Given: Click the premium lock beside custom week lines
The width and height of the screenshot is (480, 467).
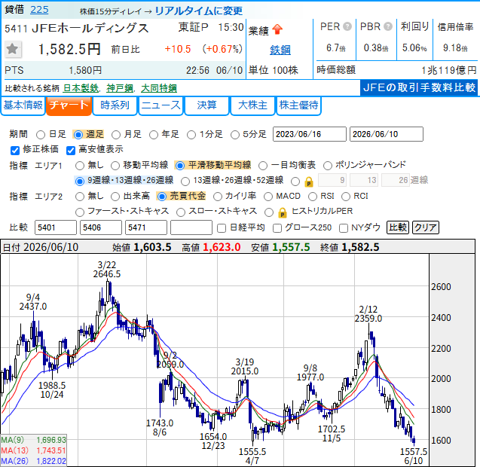Looking at the screenshot, I should click(x=309, y=182).
